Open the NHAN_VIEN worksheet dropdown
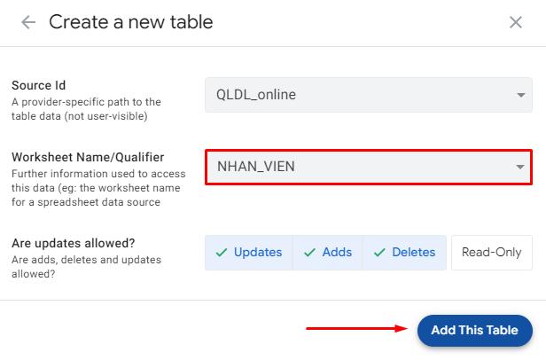The height and width of the screenshot is (360, 546). pos(359,166)
